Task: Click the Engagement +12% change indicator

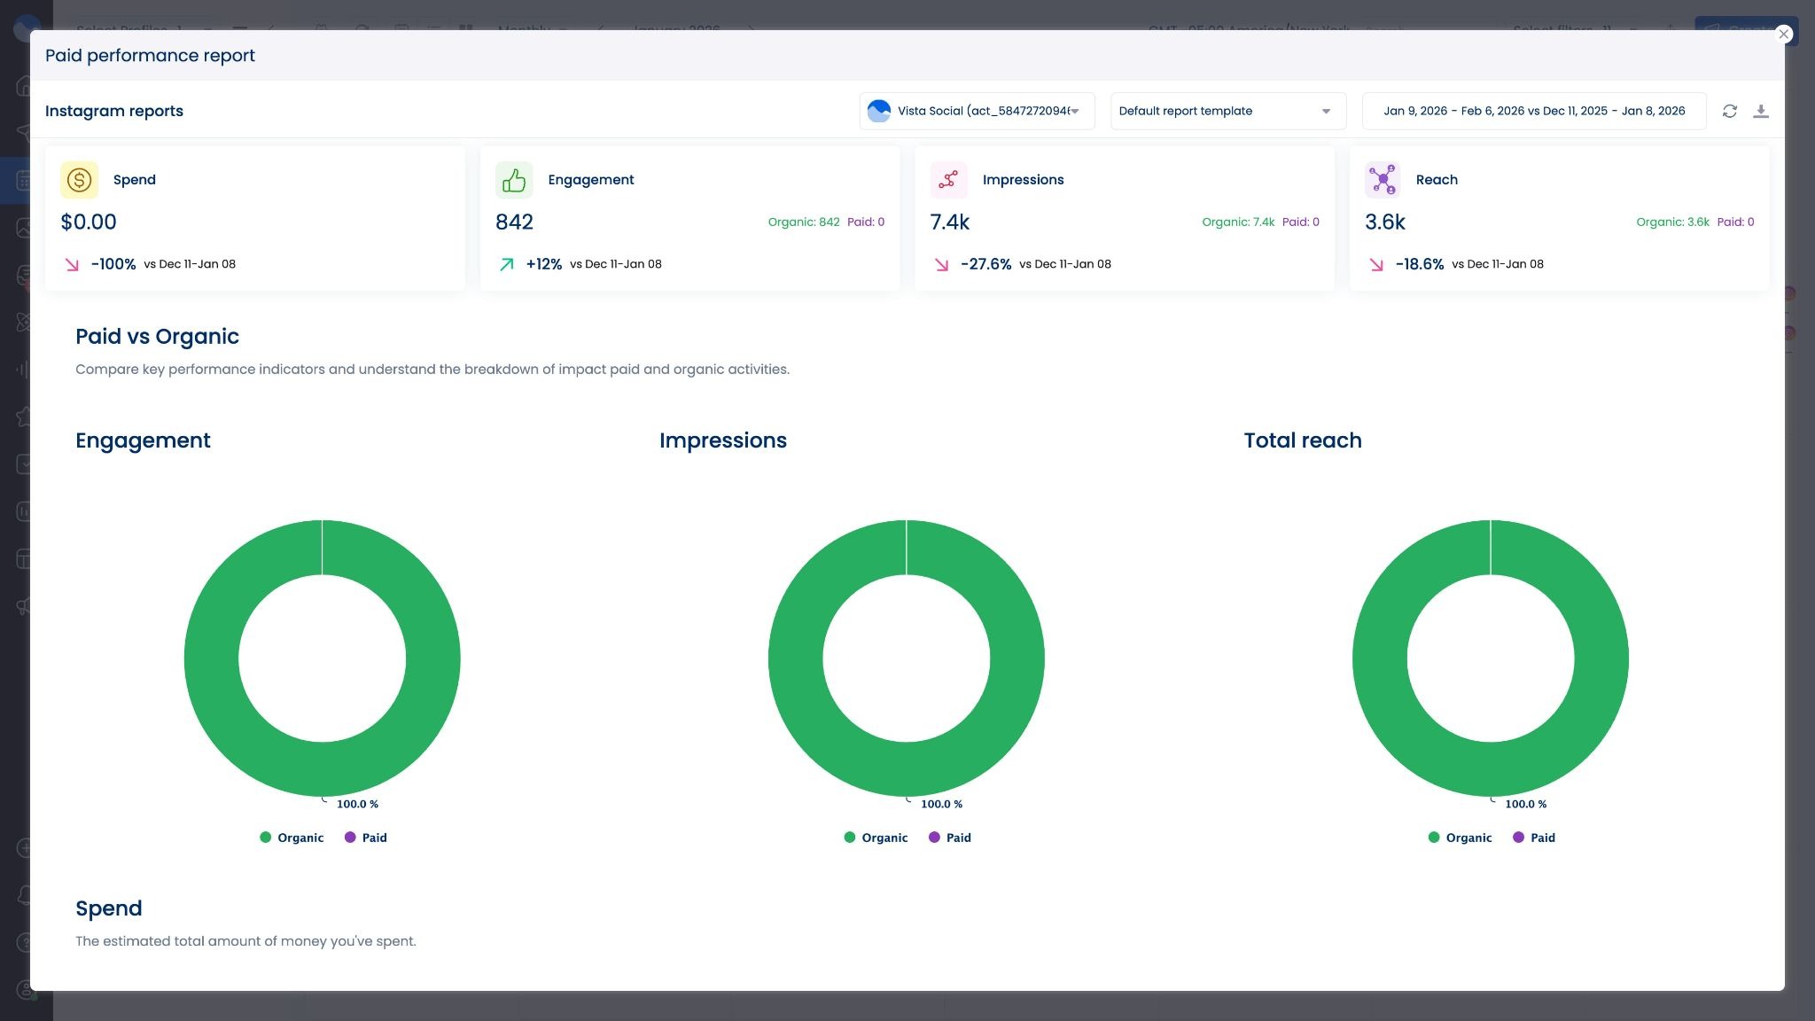Action: pos(543,264)
